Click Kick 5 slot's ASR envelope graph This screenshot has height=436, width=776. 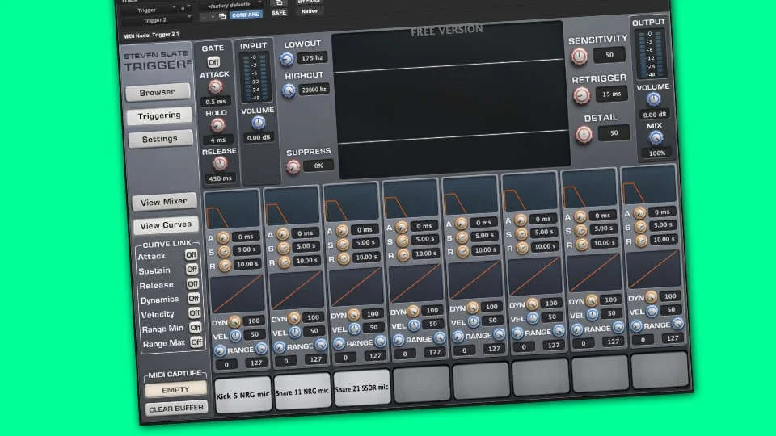pyautogui.click(x=232, y=210)
